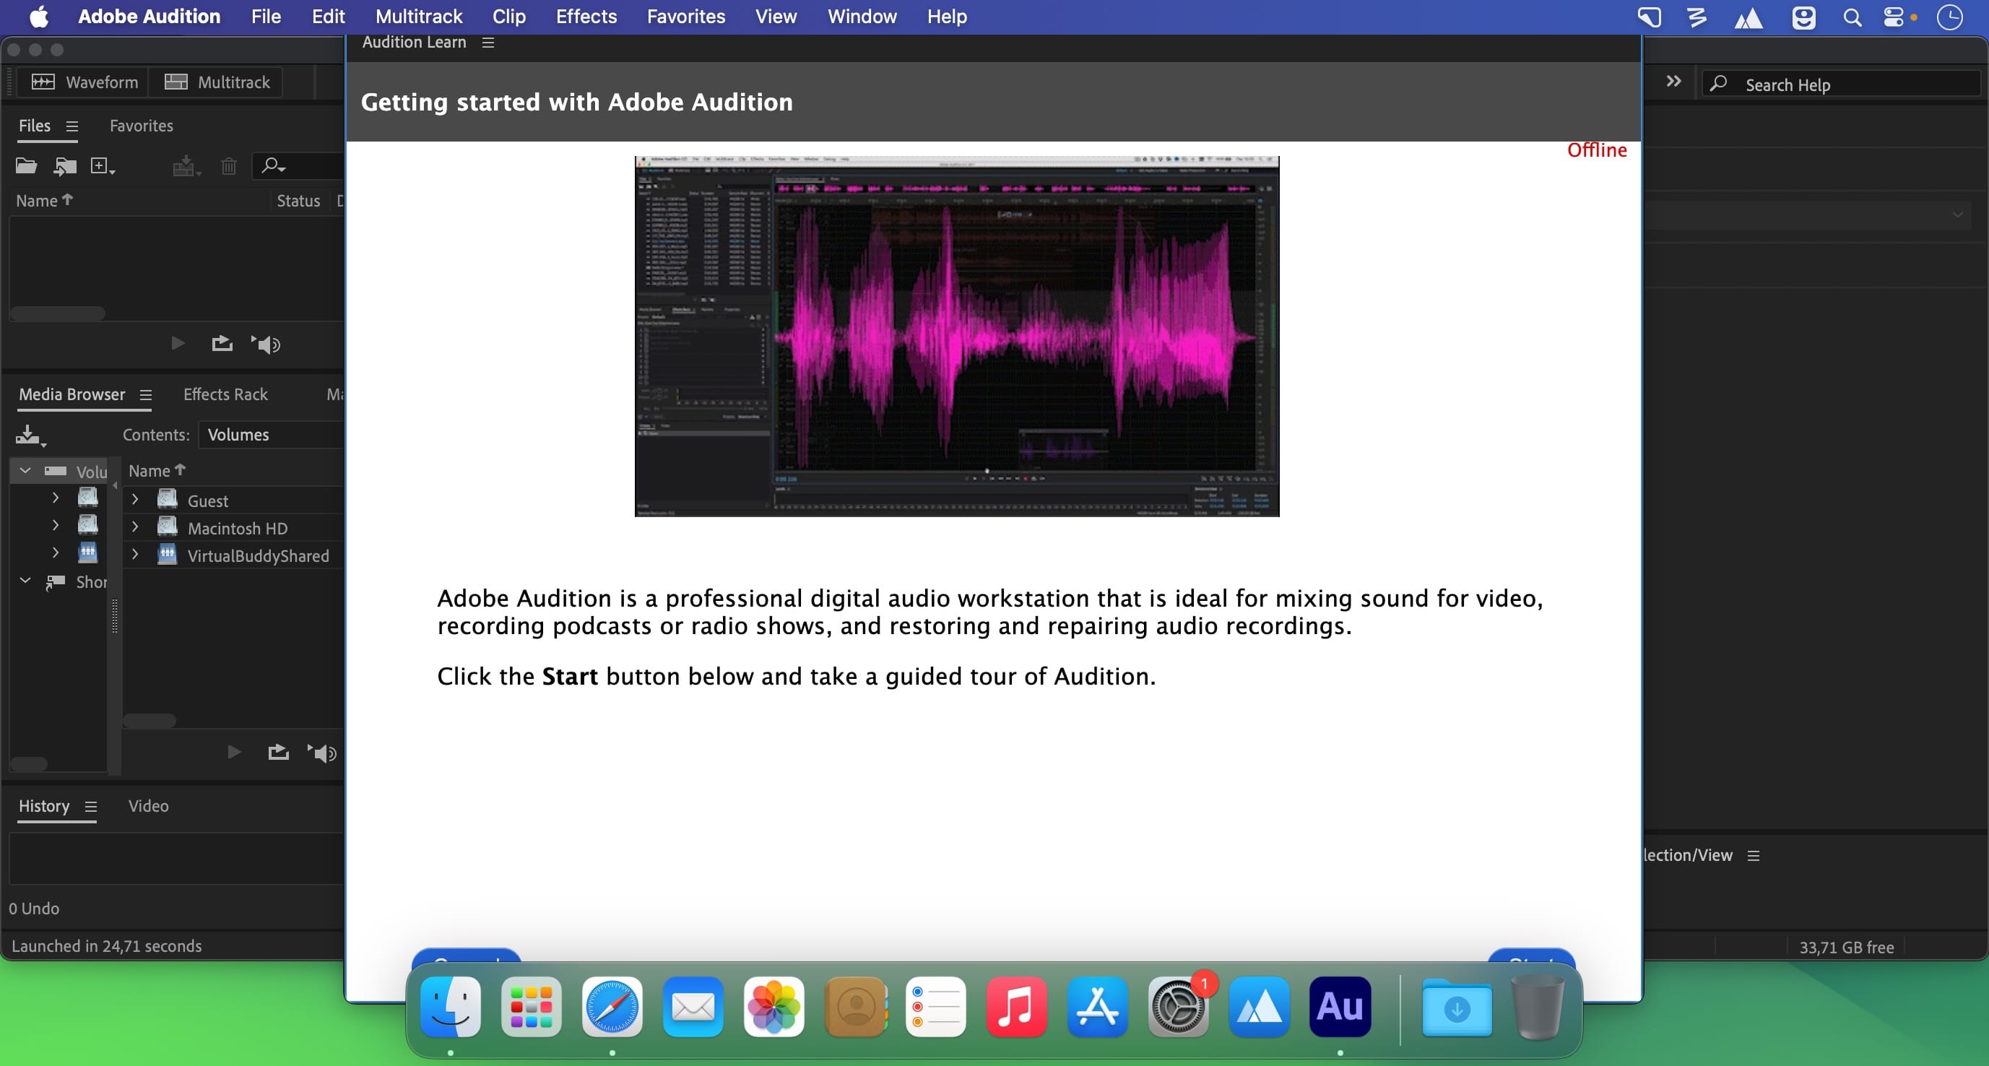Screen dimensions: 1989x1066
Task: Toggle Loop Playback in the Media Browser panel
Action: coord(279,752)
